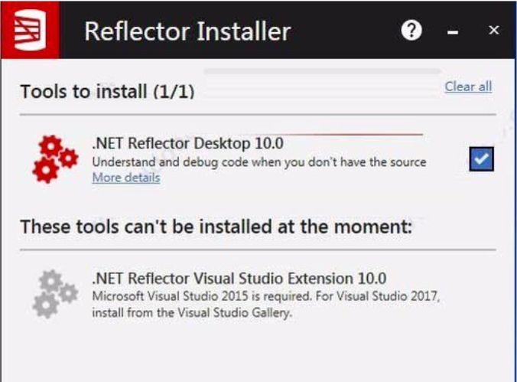Close the Reflector Installer window
This screenshot has width=517, height=382.
[493, 30]
